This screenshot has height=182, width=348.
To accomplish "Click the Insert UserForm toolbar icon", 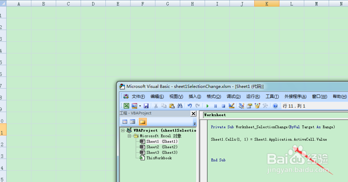I will click(134, 106).
